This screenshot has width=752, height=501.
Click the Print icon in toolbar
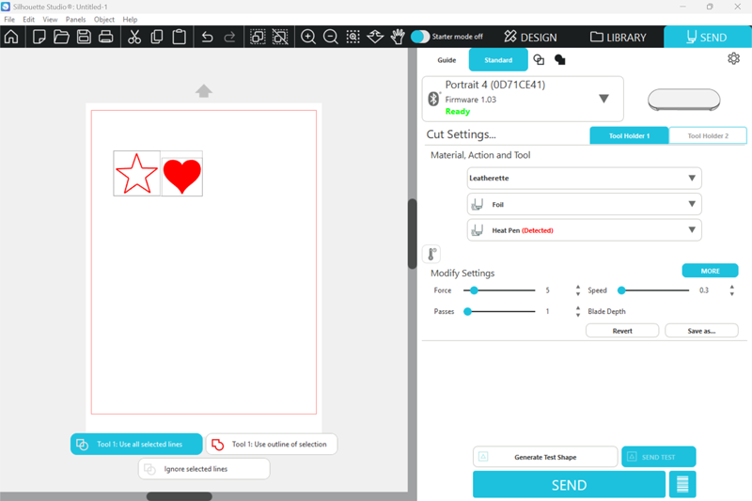pyautogui.click(x=106, y=38)
